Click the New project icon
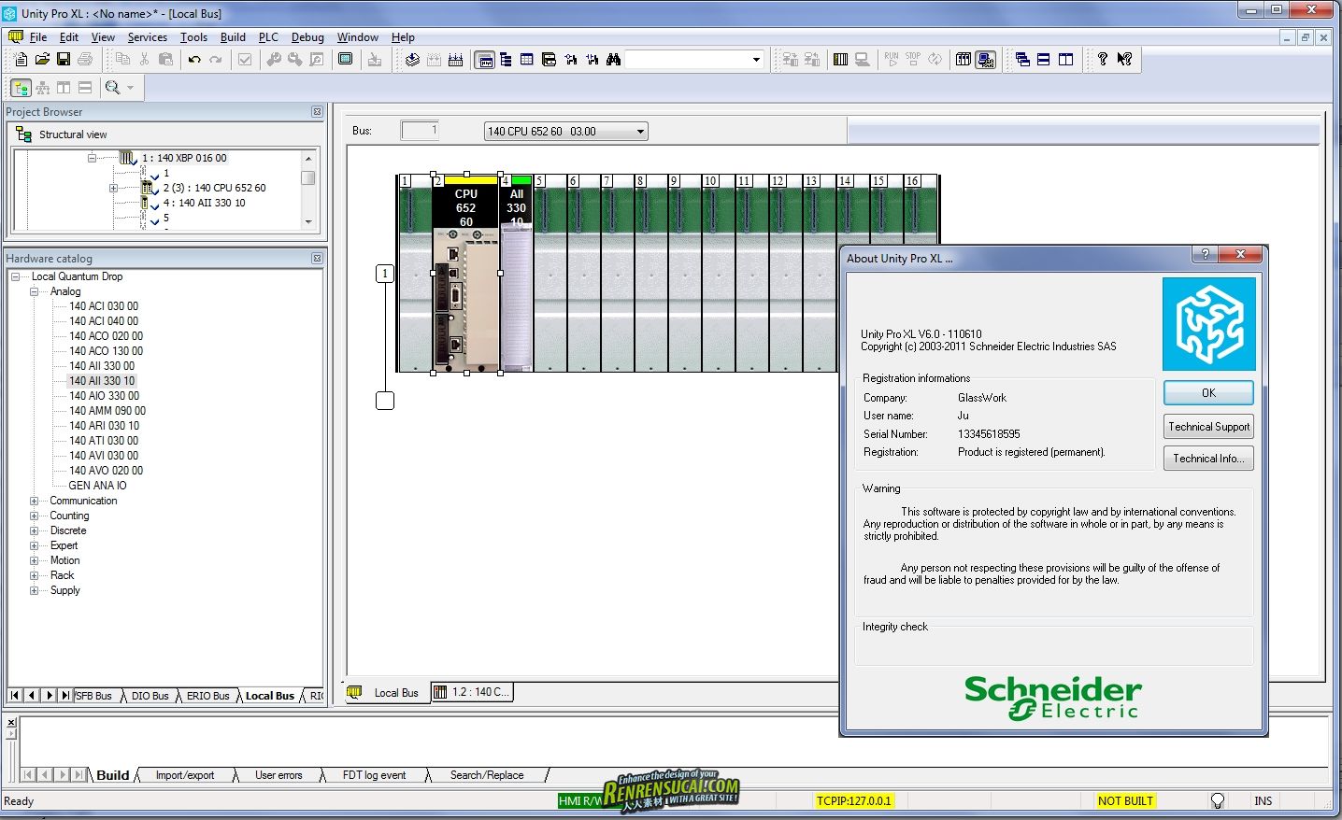 [21, 59]
